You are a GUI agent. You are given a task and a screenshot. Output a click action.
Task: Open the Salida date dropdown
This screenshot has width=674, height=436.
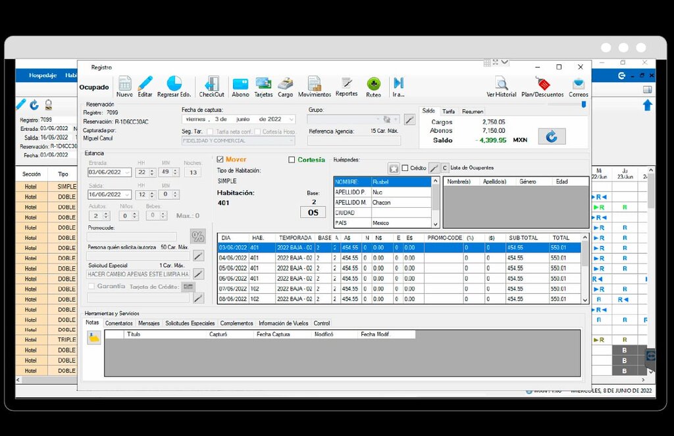(x=127, y=195)
